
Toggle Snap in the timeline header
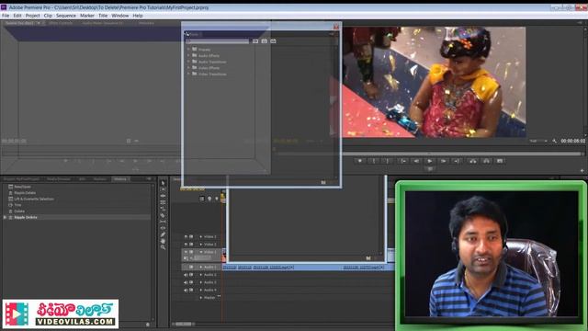pos(202,199)
